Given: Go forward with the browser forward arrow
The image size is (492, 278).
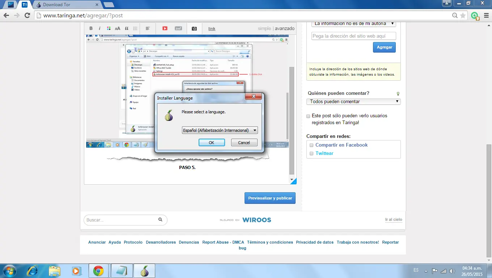Looking at the screenshot, I should click(17, 16).
